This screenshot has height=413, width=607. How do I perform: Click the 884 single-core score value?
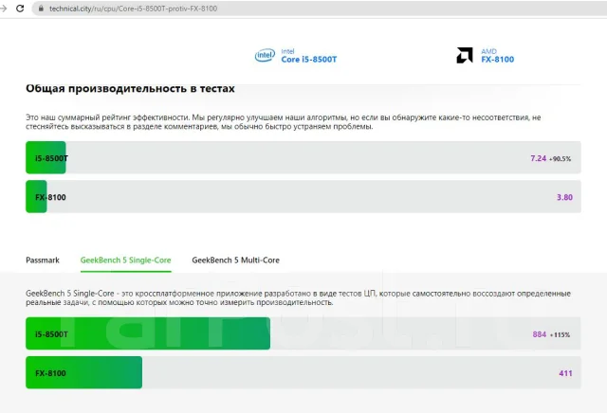[x=540, y=334]
